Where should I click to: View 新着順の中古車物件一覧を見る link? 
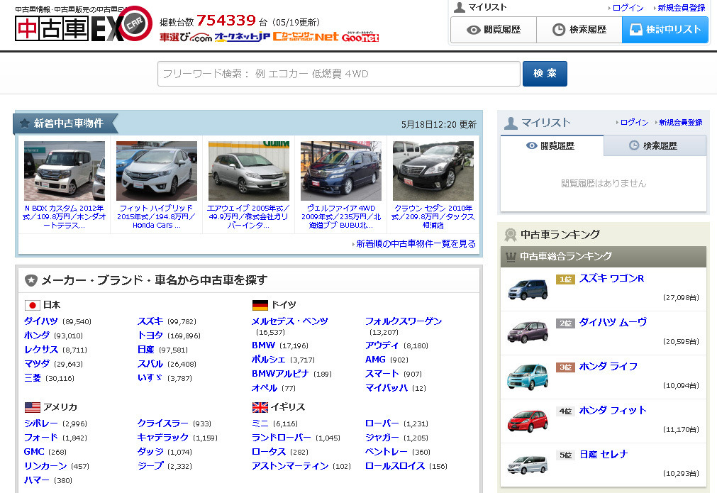click(x=416, y=244)
